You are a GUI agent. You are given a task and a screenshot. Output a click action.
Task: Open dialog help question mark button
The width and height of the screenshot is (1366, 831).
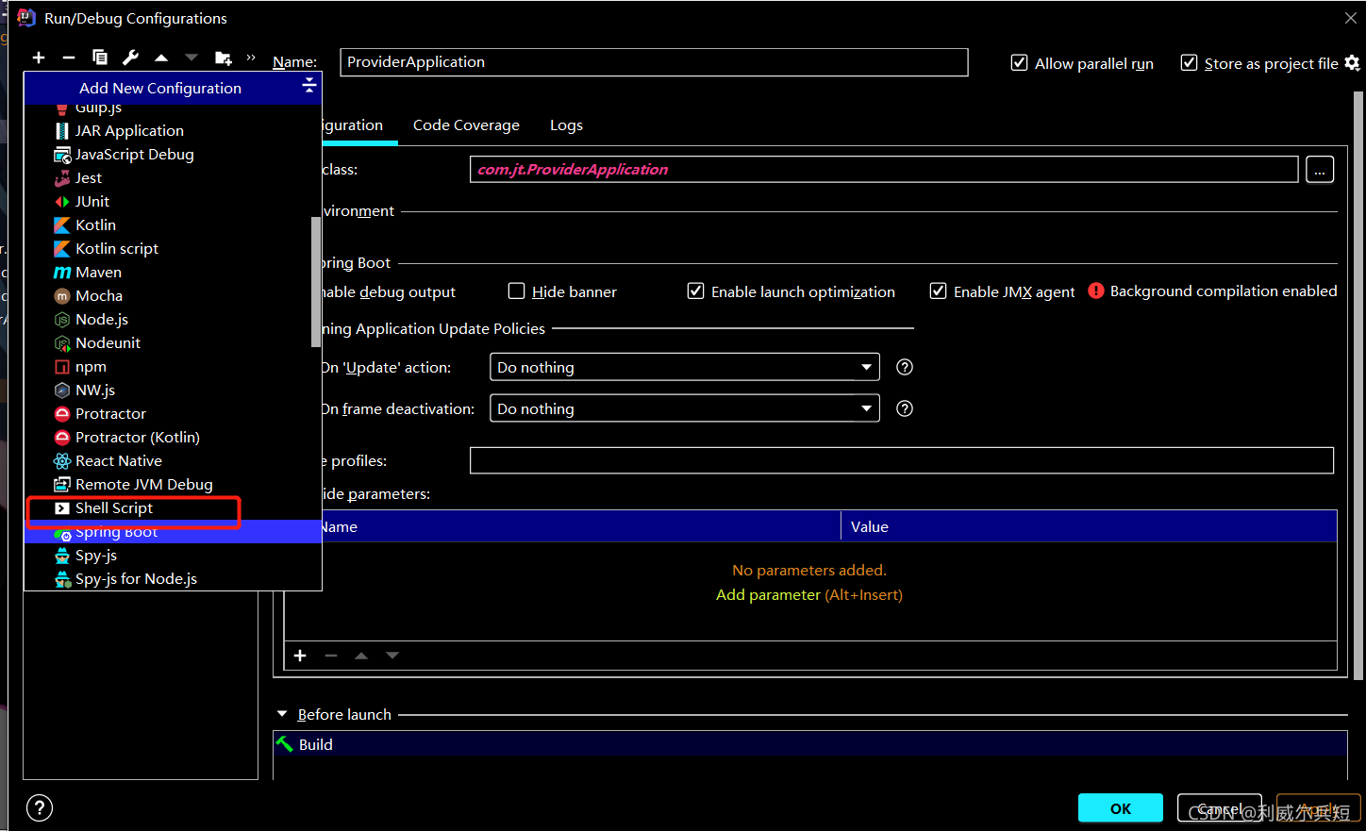click(40, 807)
